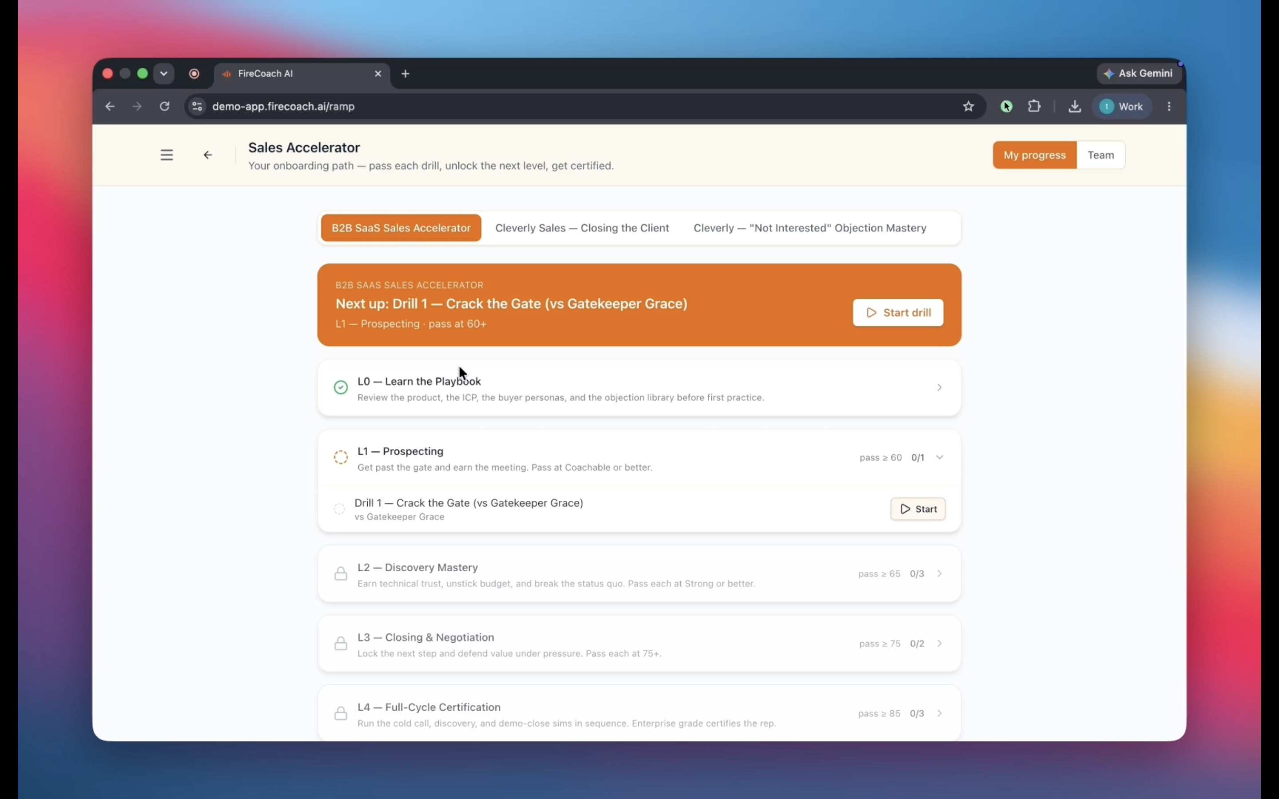
Task: Select "Not Interested" Objection Mastery tab
Action: pyautogui.click(x=810, y=228)
